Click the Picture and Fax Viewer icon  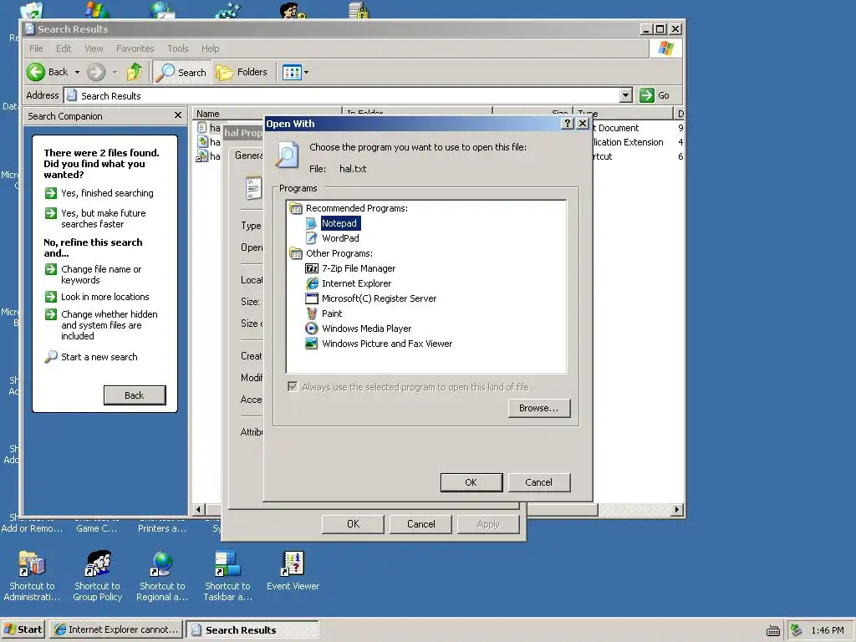pos(311,344)
